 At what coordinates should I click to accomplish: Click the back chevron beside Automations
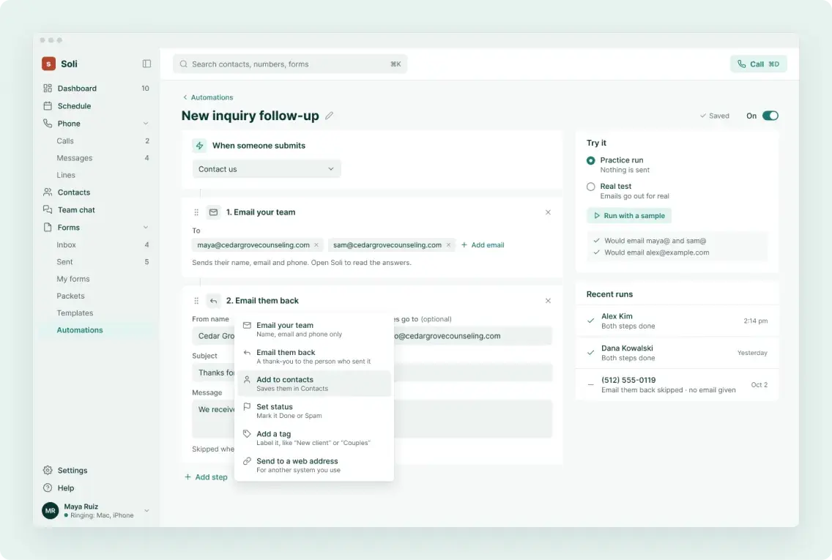185,97
